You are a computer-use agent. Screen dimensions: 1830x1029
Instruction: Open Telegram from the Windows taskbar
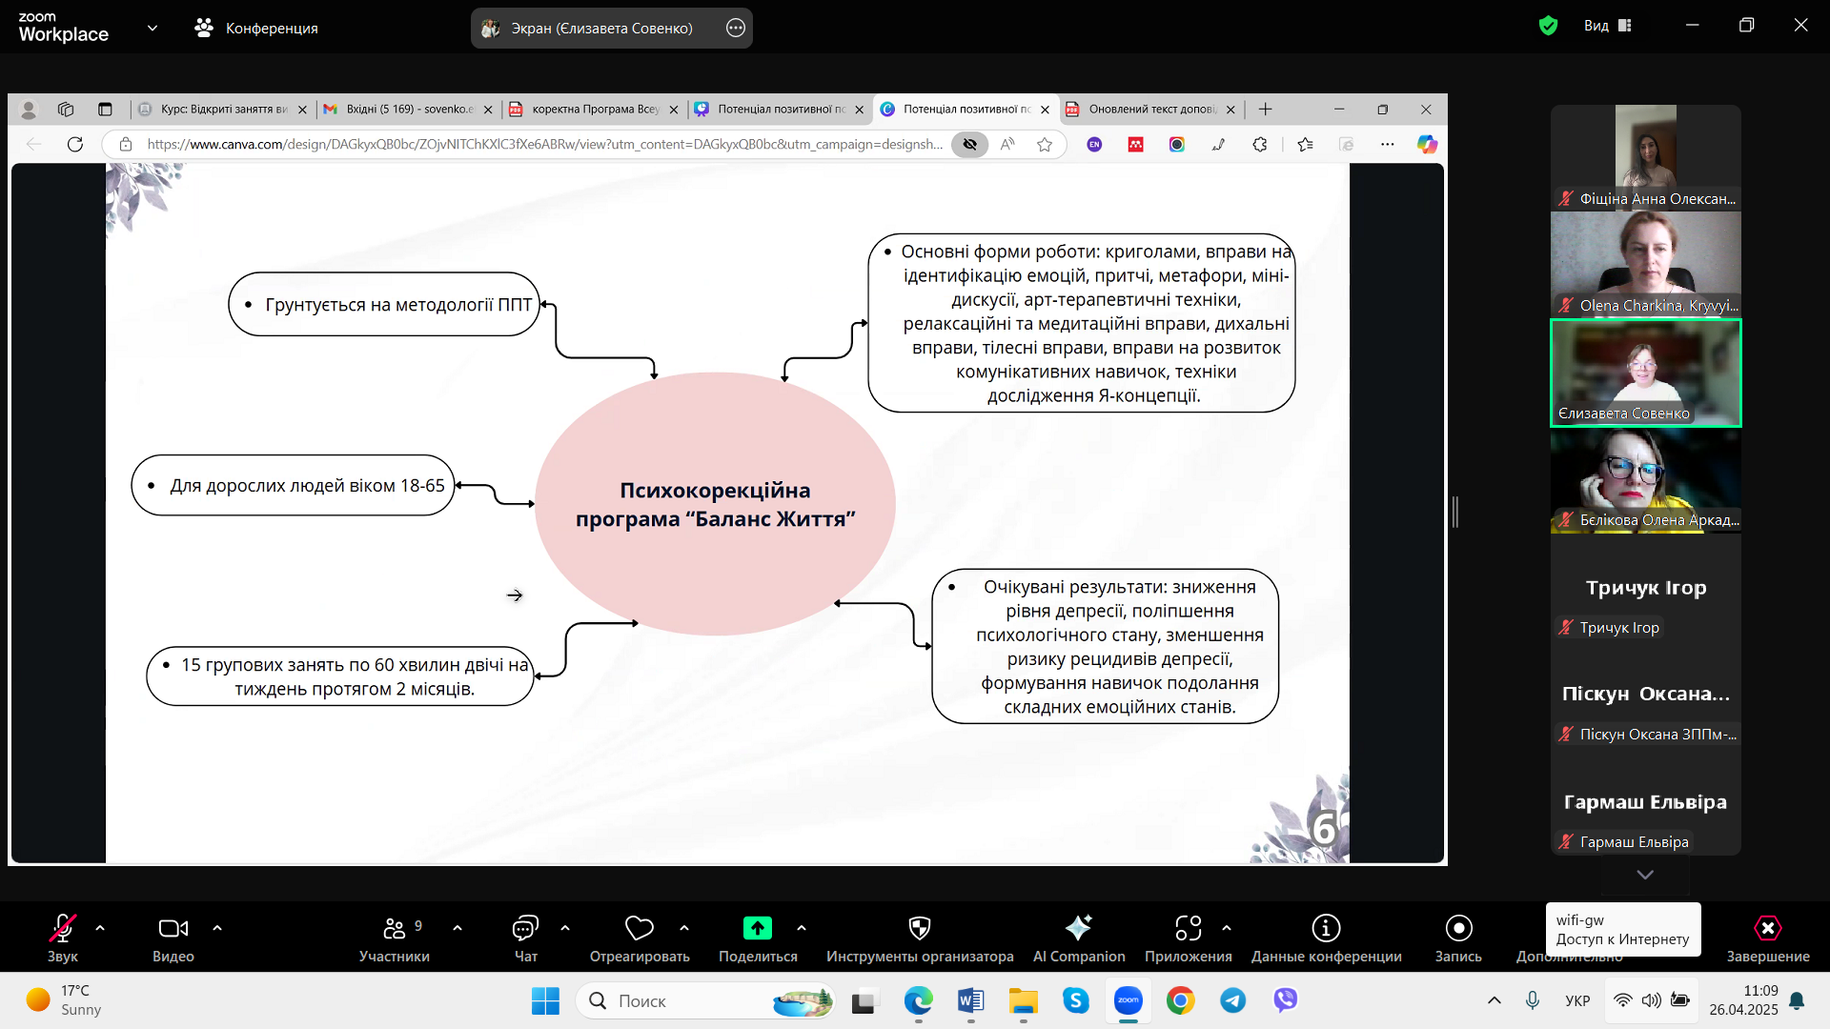pos(1232,1000)
